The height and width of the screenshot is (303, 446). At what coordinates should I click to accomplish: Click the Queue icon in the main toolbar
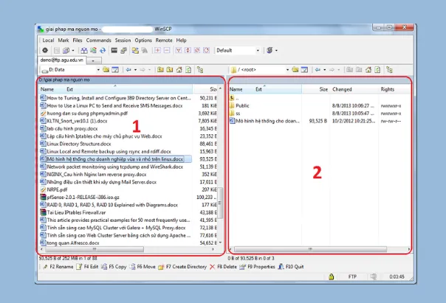tap(66, 51)
